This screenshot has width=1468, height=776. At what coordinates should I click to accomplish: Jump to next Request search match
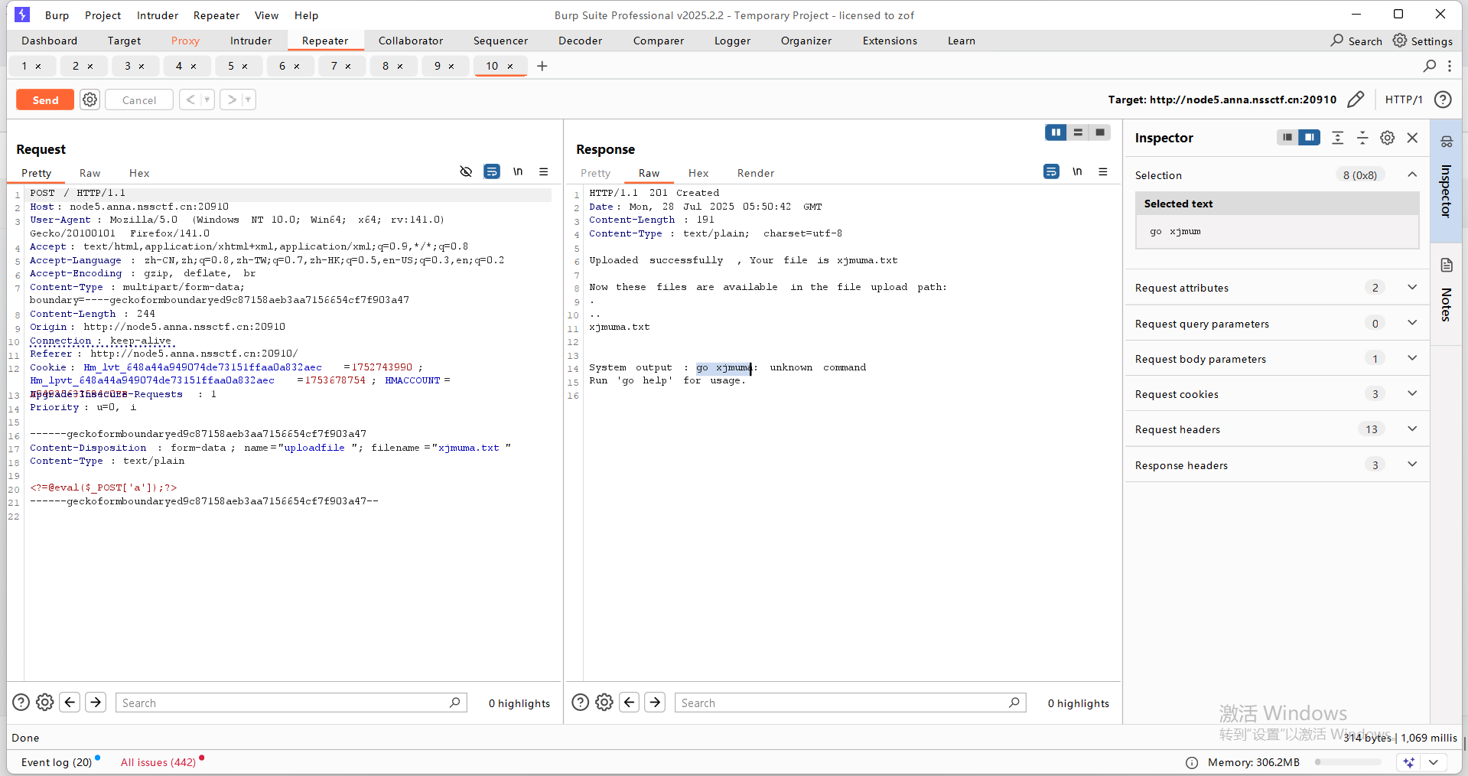[x=96, y=702]
